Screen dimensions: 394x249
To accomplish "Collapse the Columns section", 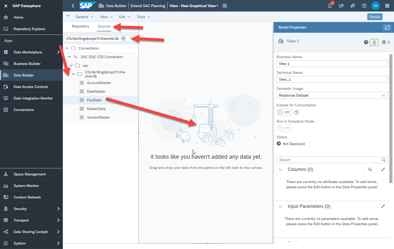I will pos(280,169).
